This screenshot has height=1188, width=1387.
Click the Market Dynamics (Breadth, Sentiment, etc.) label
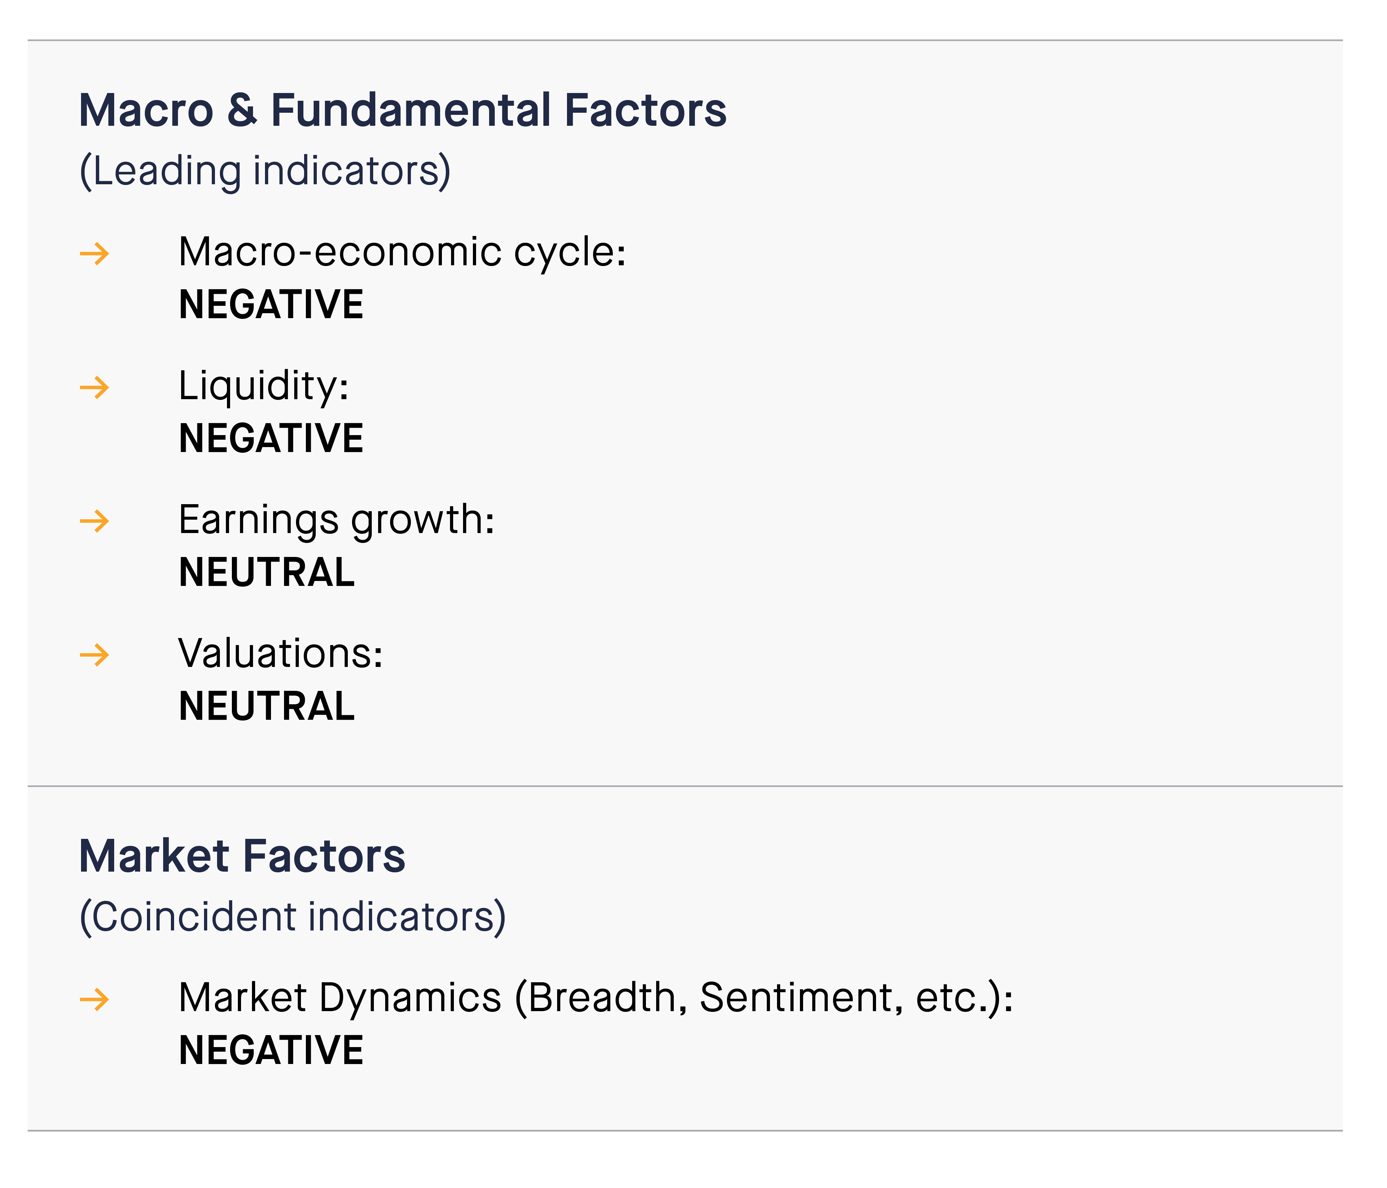[597, 998]
